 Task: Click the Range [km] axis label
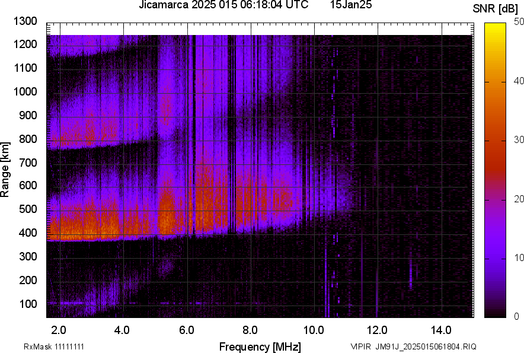[5, 169]
